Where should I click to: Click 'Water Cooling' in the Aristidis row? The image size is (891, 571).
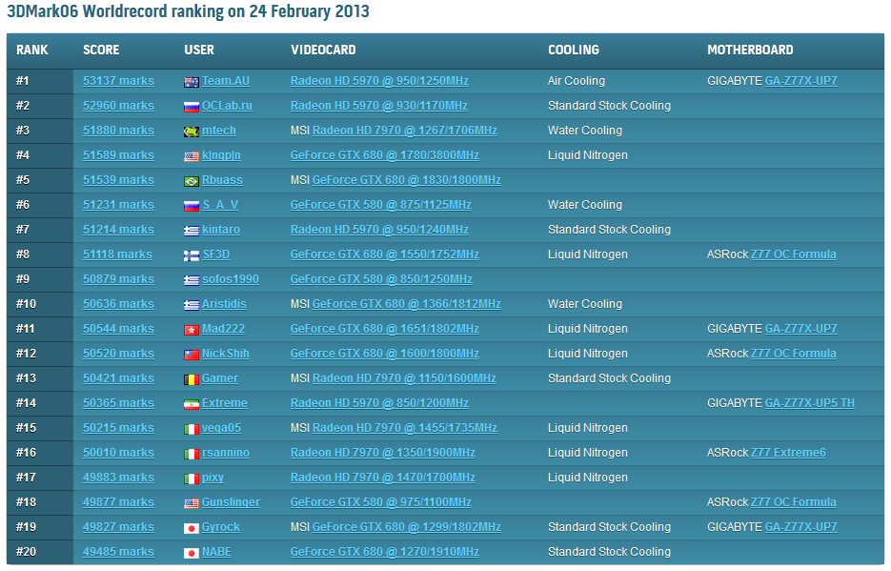coord(585,304)
